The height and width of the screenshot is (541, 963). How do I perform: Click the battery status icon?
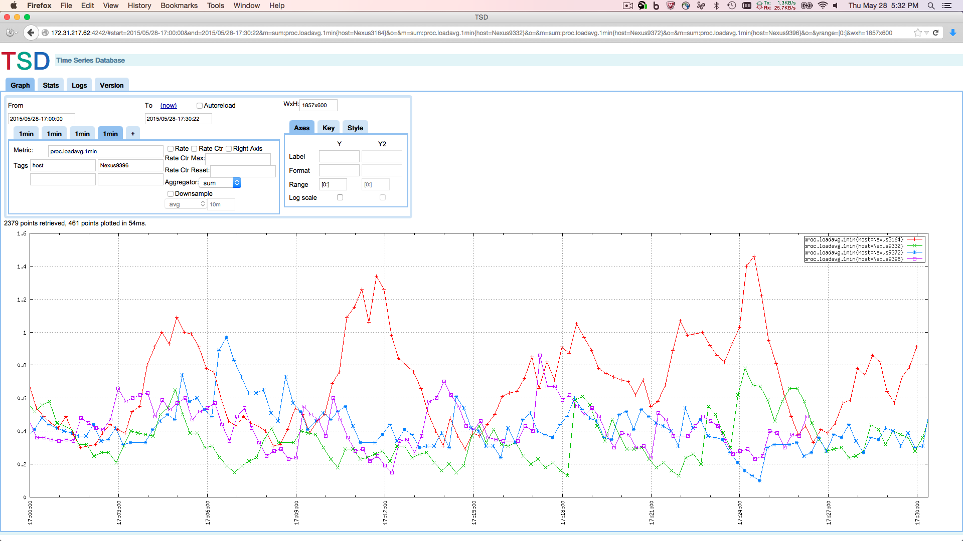(x=807, y=6)
